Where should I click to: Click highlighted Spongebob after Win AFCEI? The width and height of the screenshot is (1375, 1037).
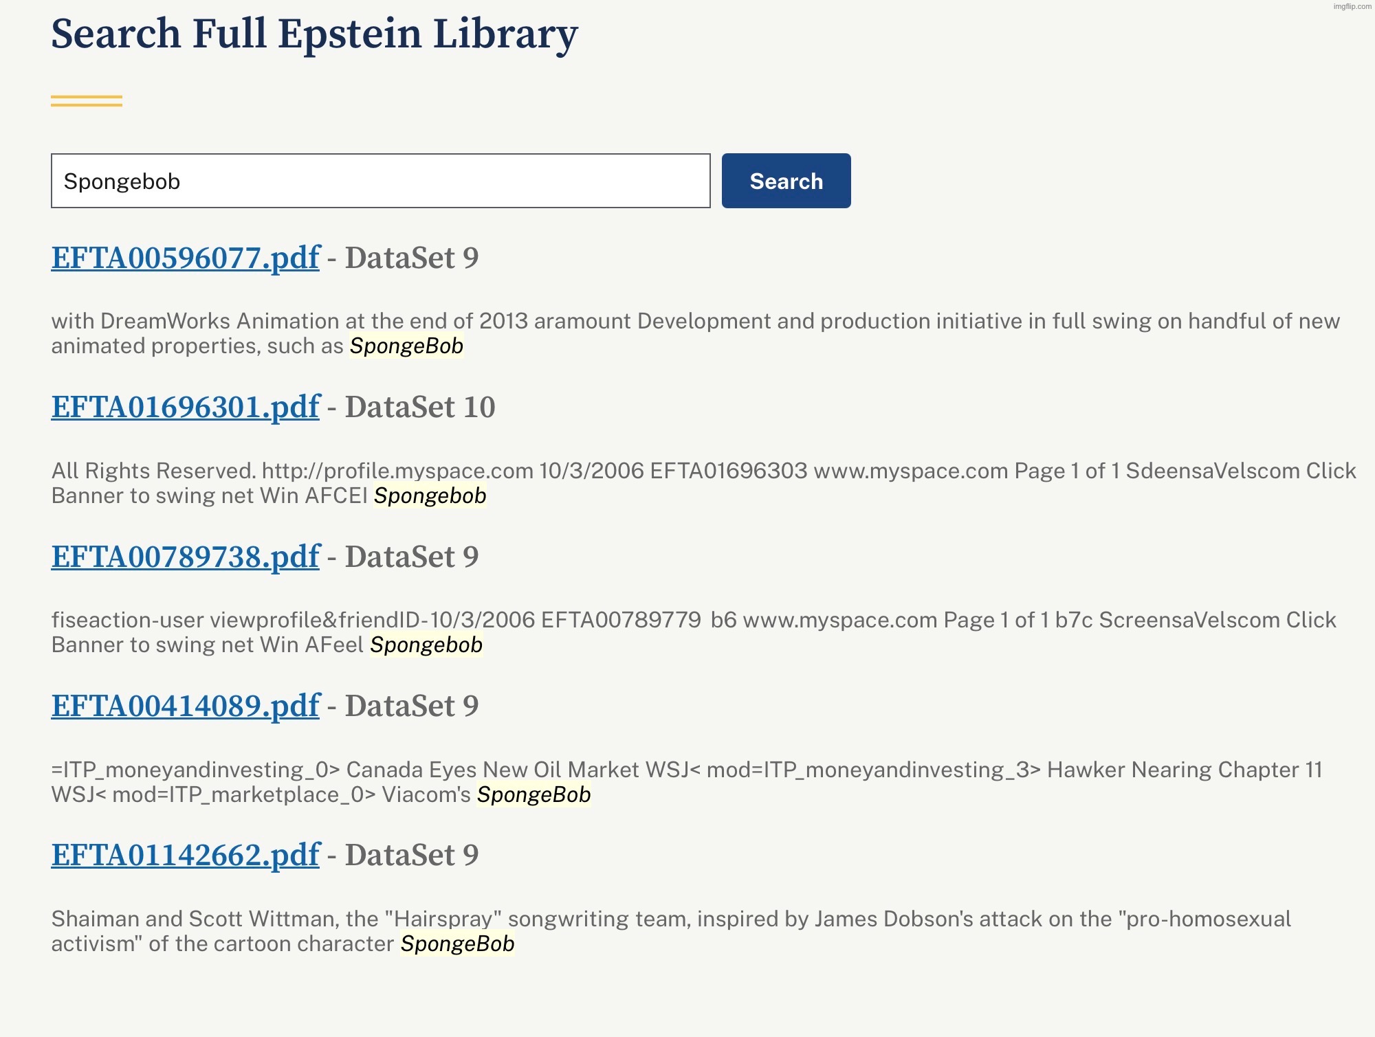(430, 495)
